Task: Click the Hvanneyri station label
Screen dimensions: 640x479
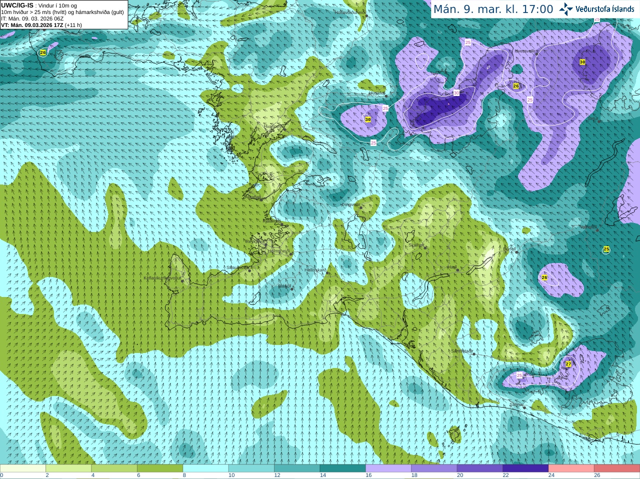Action: pyautogui.click(x=273, y=126)
